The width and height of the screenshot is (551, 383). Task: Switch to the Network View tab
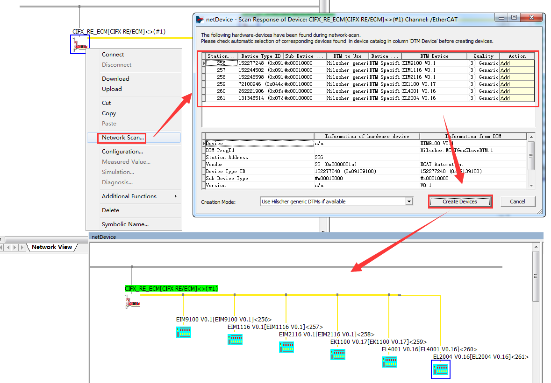point(52,247)
